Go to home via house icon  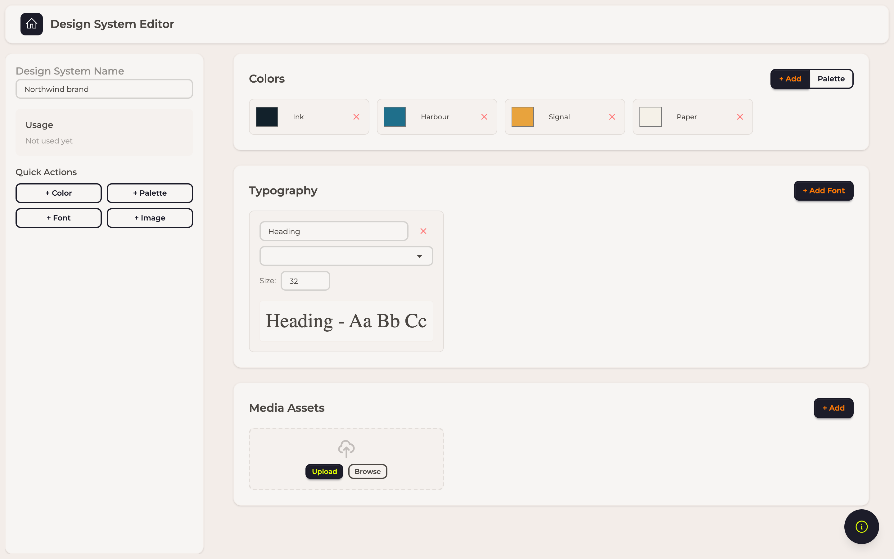tap(31, 24)
